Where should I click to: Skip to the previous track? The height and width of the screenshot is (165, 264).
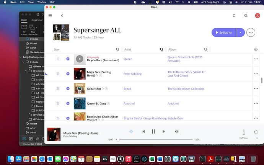tap(143, 131)
